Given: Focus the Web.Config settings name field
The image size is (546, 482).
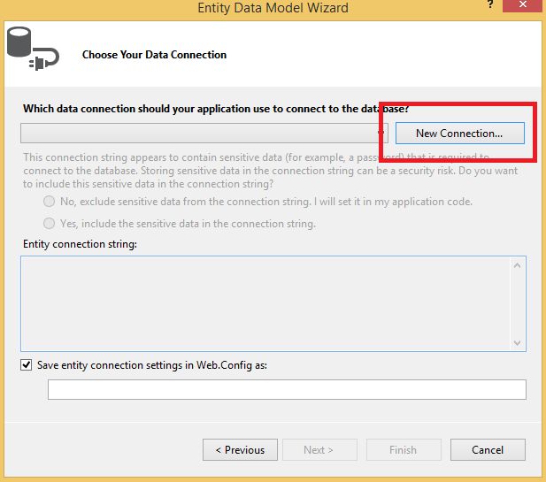Looking at the screenshot, I should (x=287, y=389).
